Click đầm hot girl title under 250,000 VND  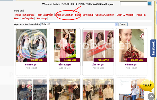[x=98, y=65]
